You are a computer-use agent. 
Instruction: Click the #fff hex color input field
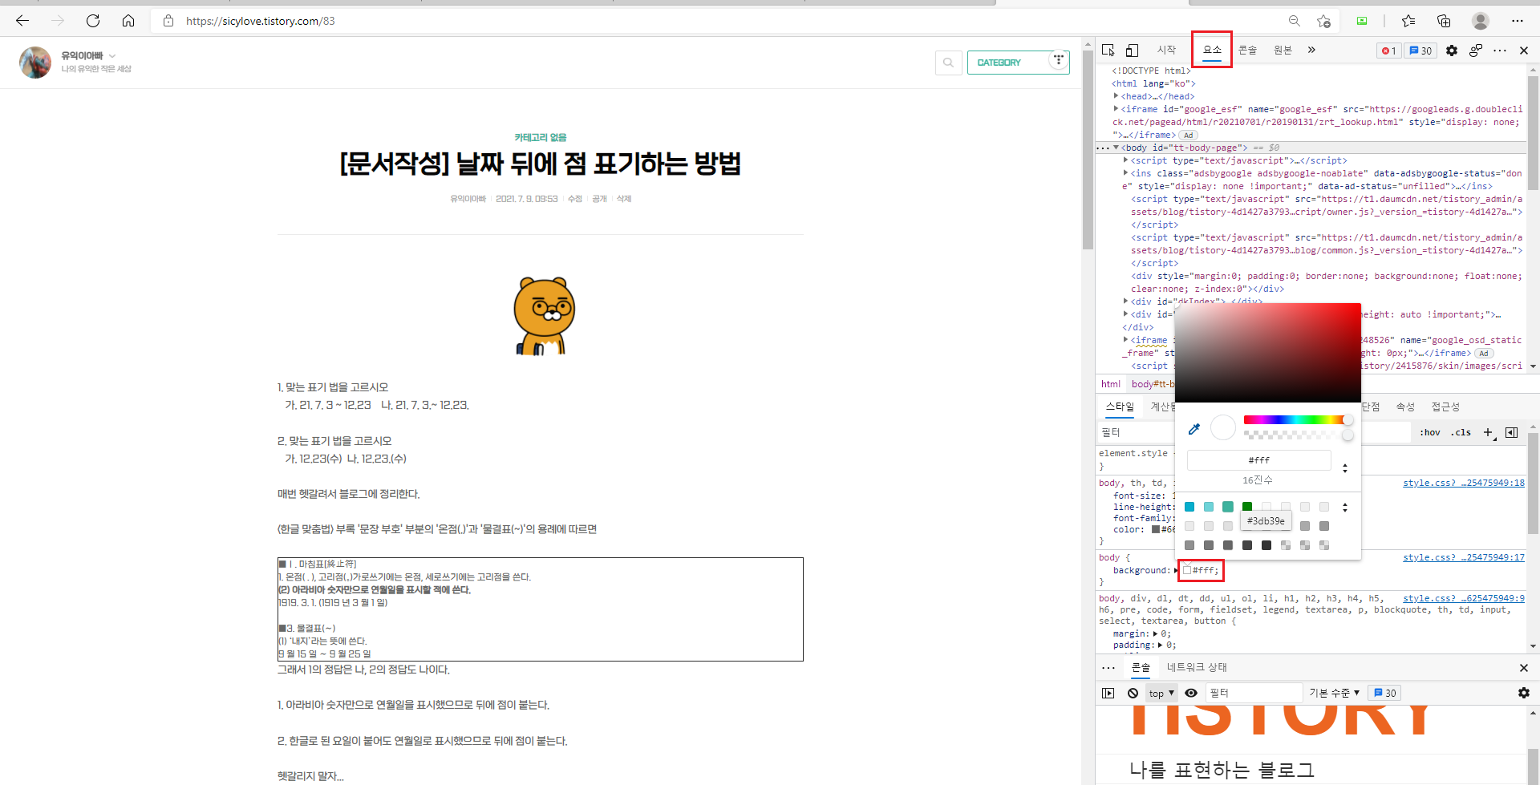point(1259,460)
